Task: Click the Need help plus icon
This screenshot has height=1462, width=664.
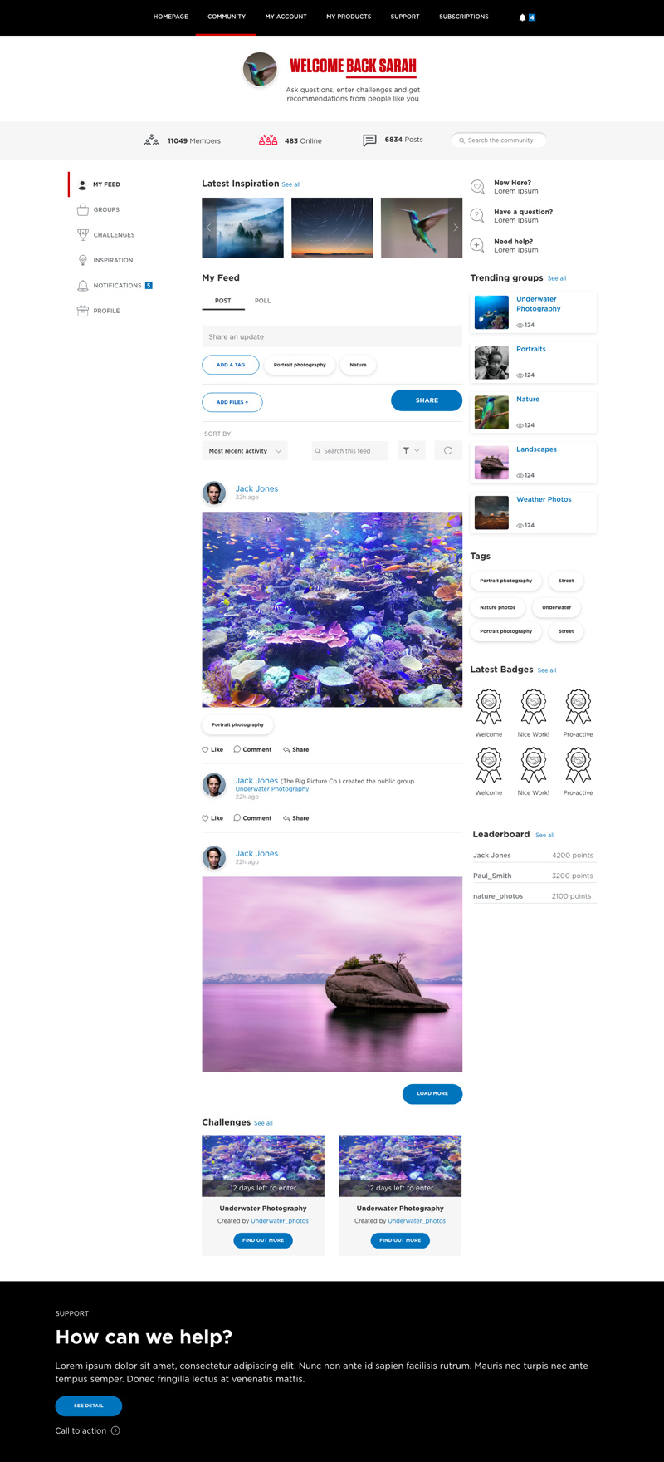Action: tap(477, 245)
